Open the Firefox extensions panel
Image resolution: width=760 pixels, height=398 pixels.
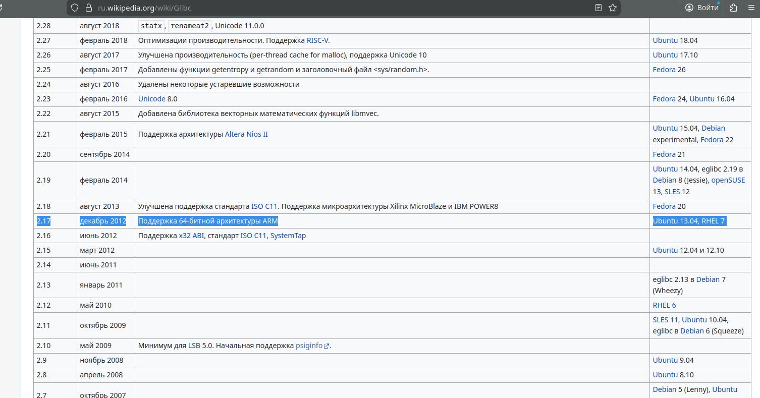click(733, 8)
